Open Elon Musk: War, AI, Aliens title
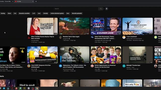The width and height of the screenshot is (161, 90). (12, 66)
